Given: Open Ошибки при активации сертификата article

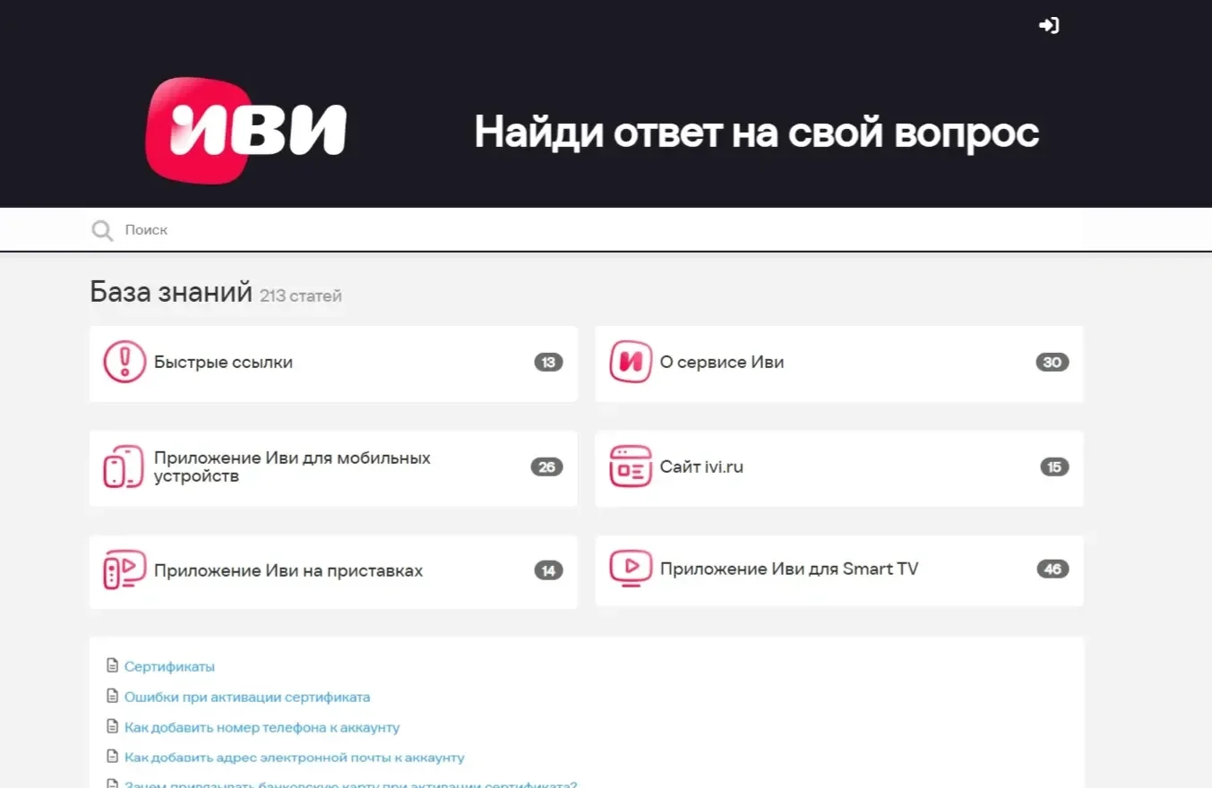Looking at the screenshot, I should pyautogui.click(x=247, y=697).
